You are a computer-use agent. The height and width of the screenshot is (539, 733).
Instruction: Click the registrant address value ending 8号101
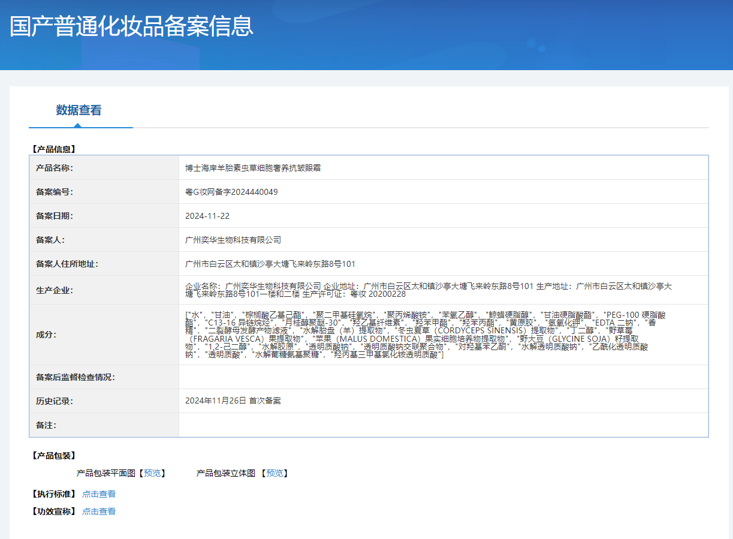(x=270, y=264)
